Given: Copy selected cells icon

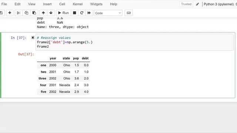Looking at the screenshot, I should click(26, 13).
